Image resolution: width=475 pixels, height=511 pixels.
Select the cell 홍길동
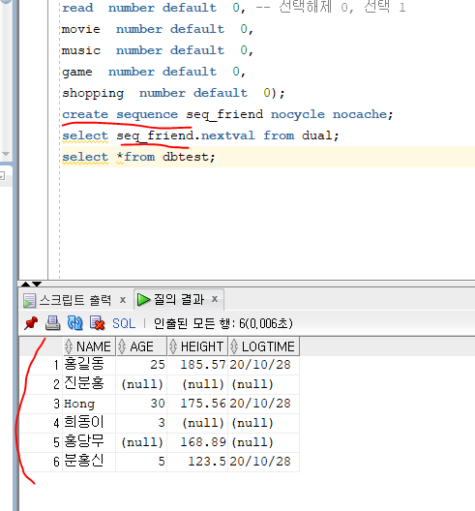point(89,365)
